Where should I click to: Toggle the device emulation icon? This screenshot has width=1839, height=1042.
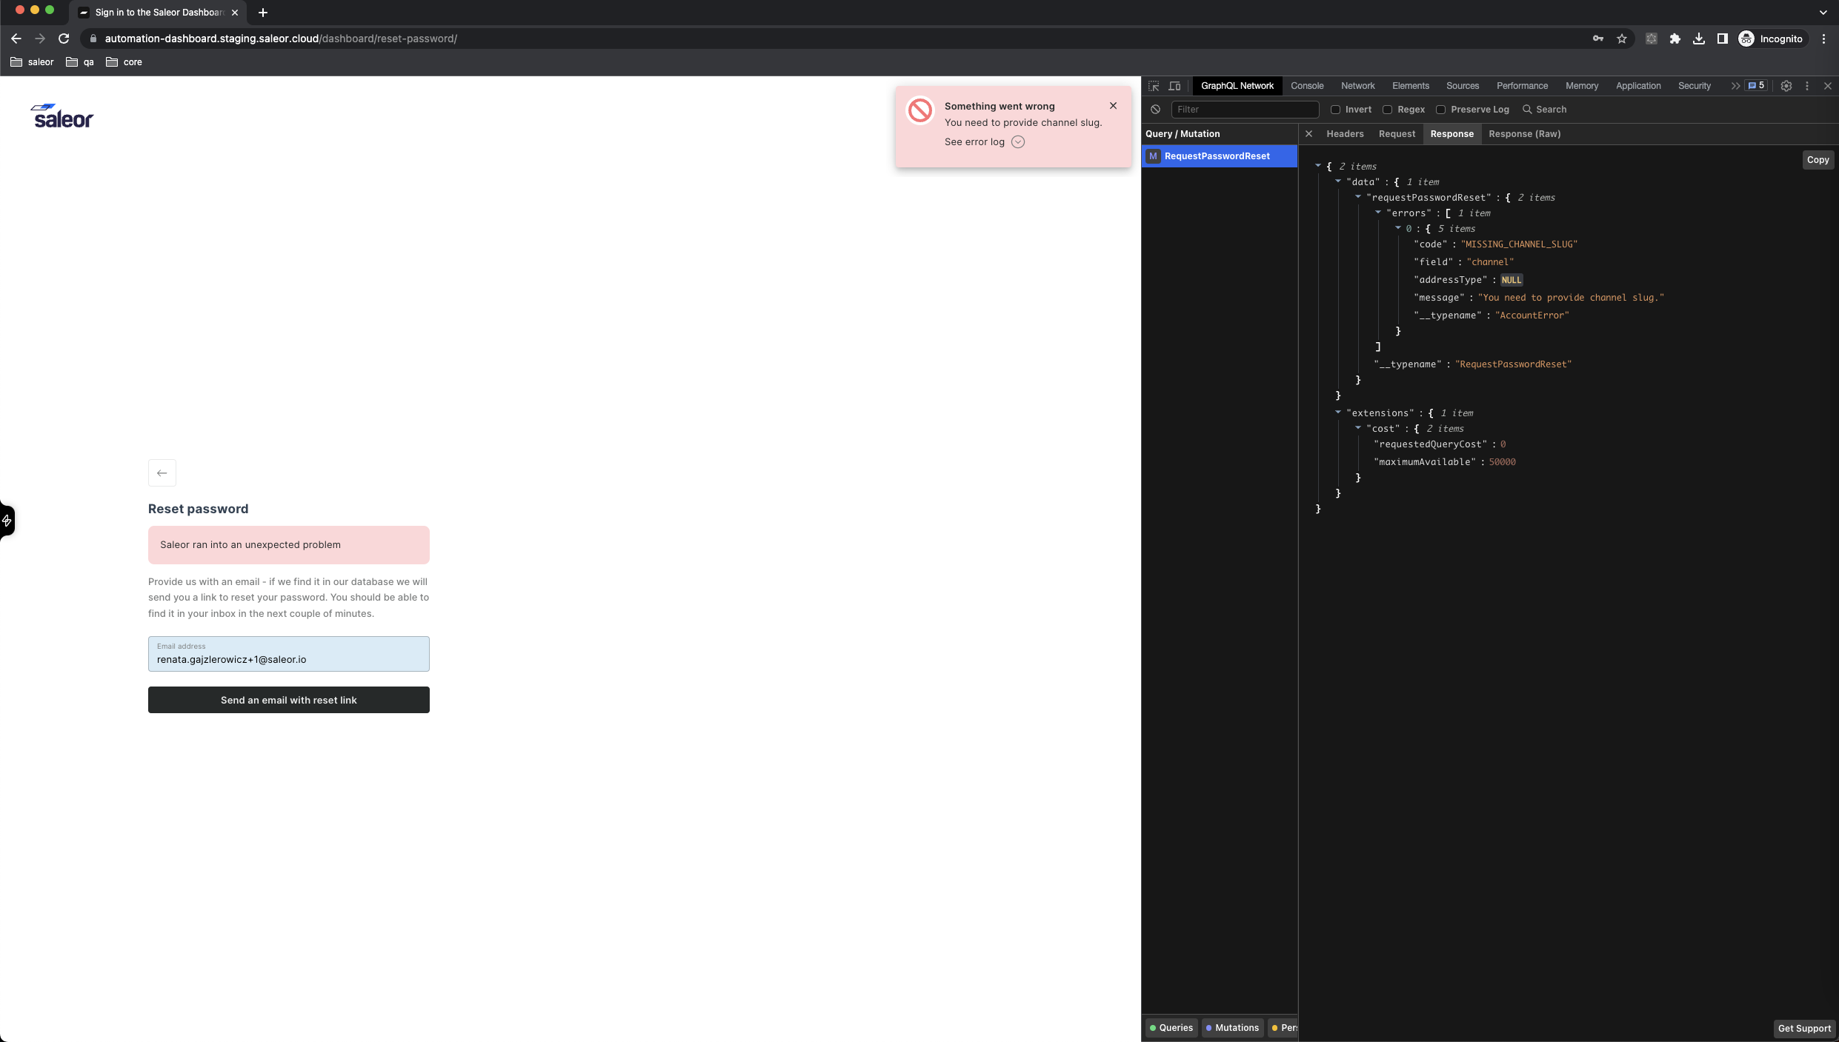pos(1175,86)
